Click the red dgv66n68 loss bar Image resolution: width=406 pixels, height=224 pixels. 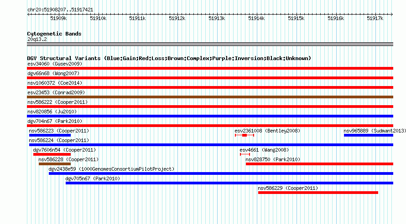[x=210, y=78]
